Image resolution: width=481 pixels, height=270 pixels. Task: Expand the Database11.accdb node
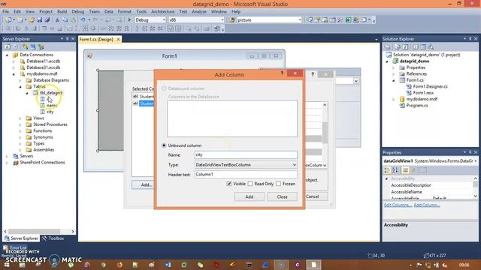pos(14,61)
